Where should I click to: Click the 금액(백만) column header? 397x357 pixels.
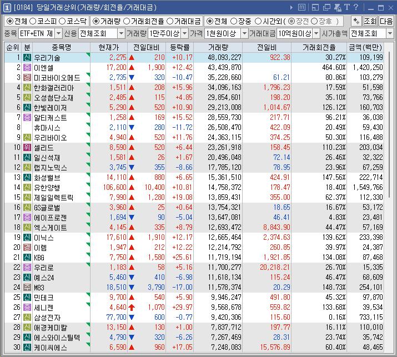[x=365, y=47]
